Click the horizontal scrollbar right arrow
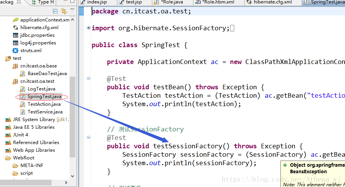This screenshot has height=187, width=345. pyautogui.click(x=66, y=182)
